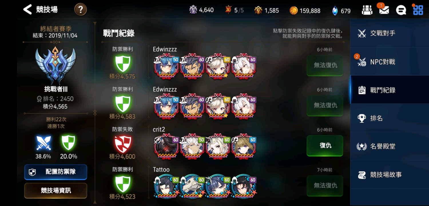Open the blue grid menu icon
The width and height of the screenshot is (429, 206).
[418, 10]
